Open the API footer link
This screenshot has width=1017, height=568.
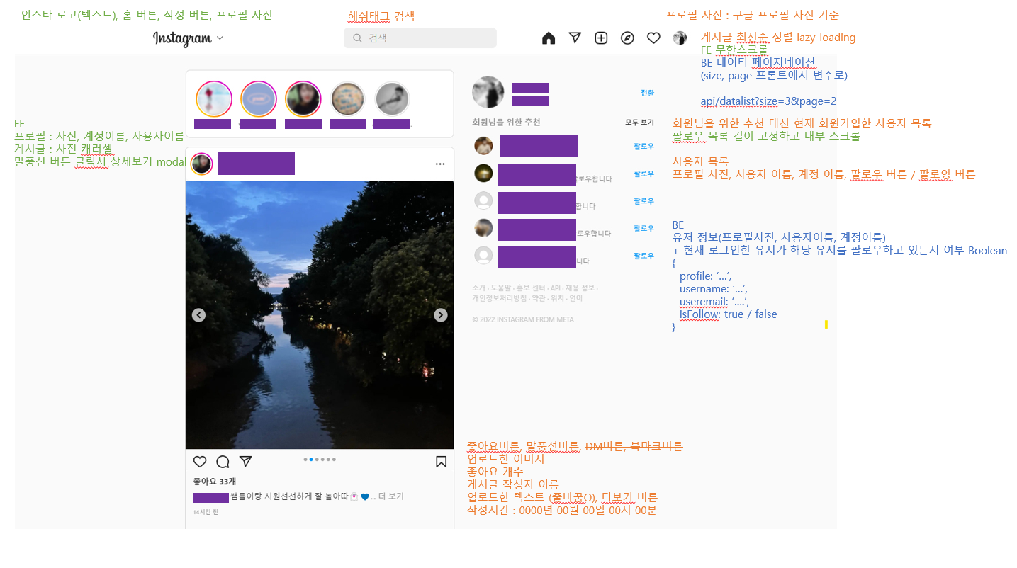tap(556, 288)
